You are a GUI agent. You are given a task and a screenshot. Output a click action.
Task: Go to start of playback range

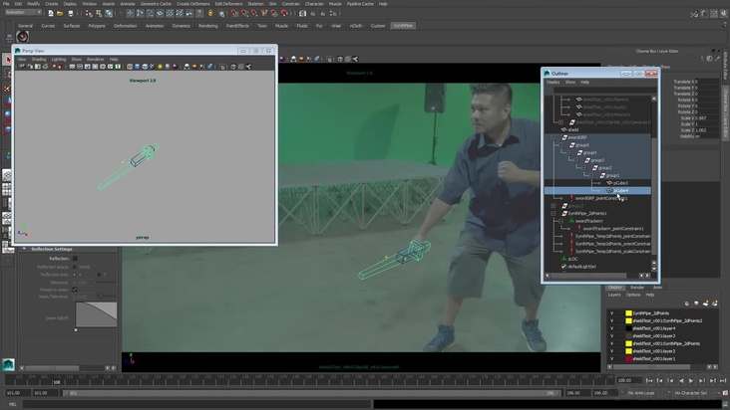[649, 381]
